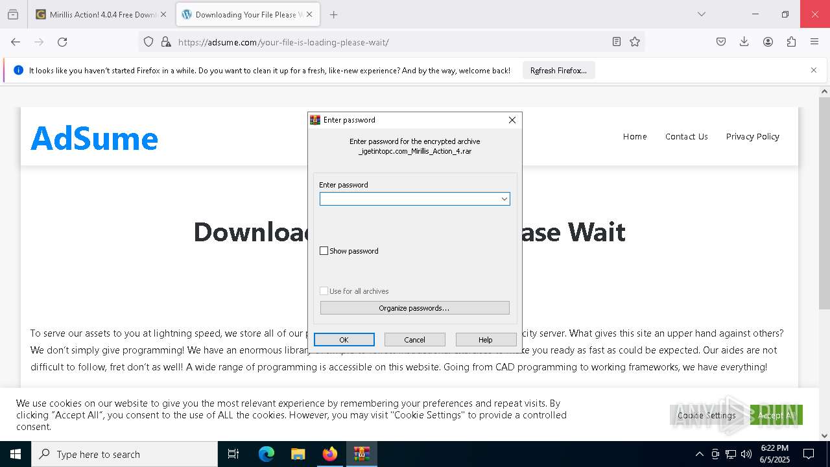Open the Firefox downloads panel
This screenshot has height=467, width=830.
[x=744, y=42]
